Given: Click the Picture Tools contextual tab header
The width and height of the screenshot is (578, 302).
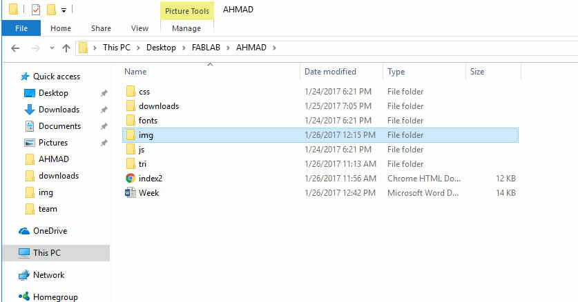Looking at the screenshot, I should [187, 11].
